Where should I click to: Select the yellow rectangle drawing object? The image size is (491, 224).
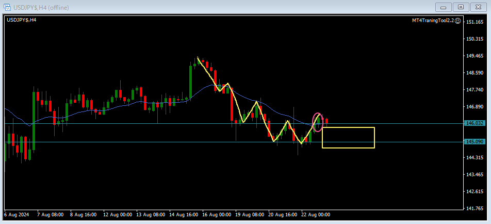pos(348,127)
